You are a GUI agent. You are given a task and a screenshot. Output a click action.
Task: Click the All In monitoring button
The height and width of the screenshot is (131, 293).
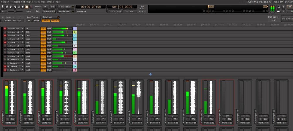point(46,20)
